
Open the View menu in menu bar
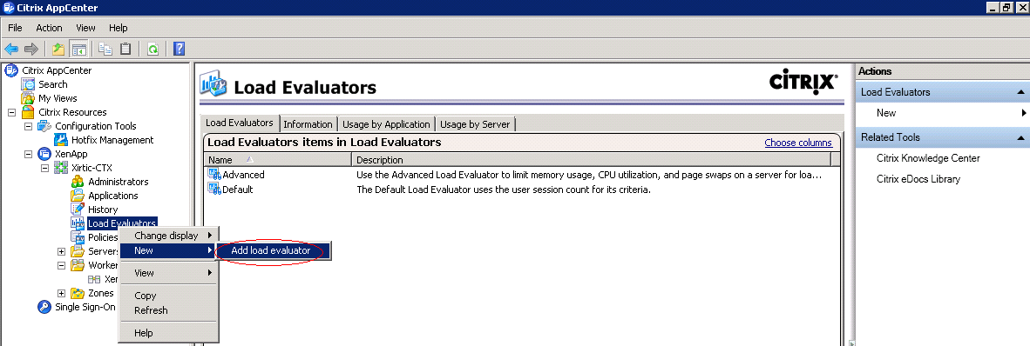85,28
